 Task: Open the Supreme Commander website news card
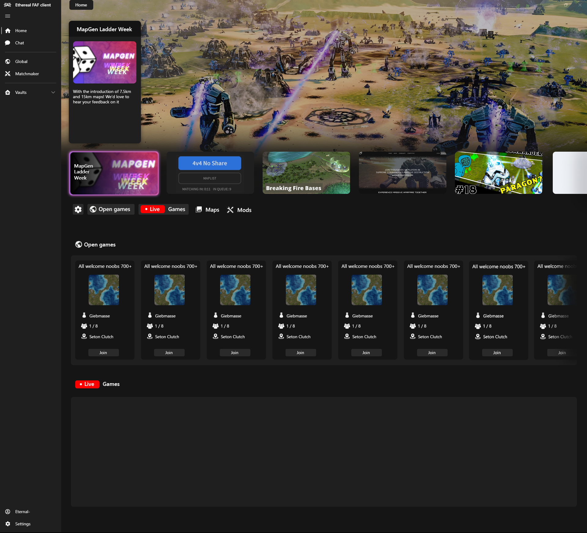point(402,173)
